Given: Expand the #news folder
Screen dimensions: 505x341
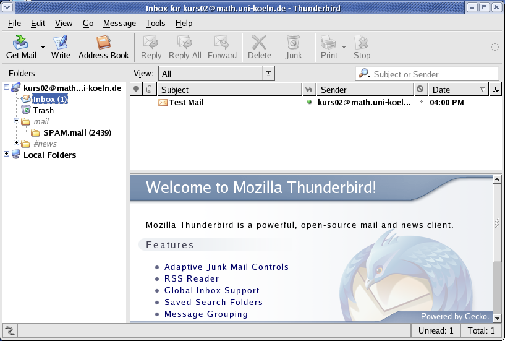Looking at the screenshot, I should click(x=17, y=142).
